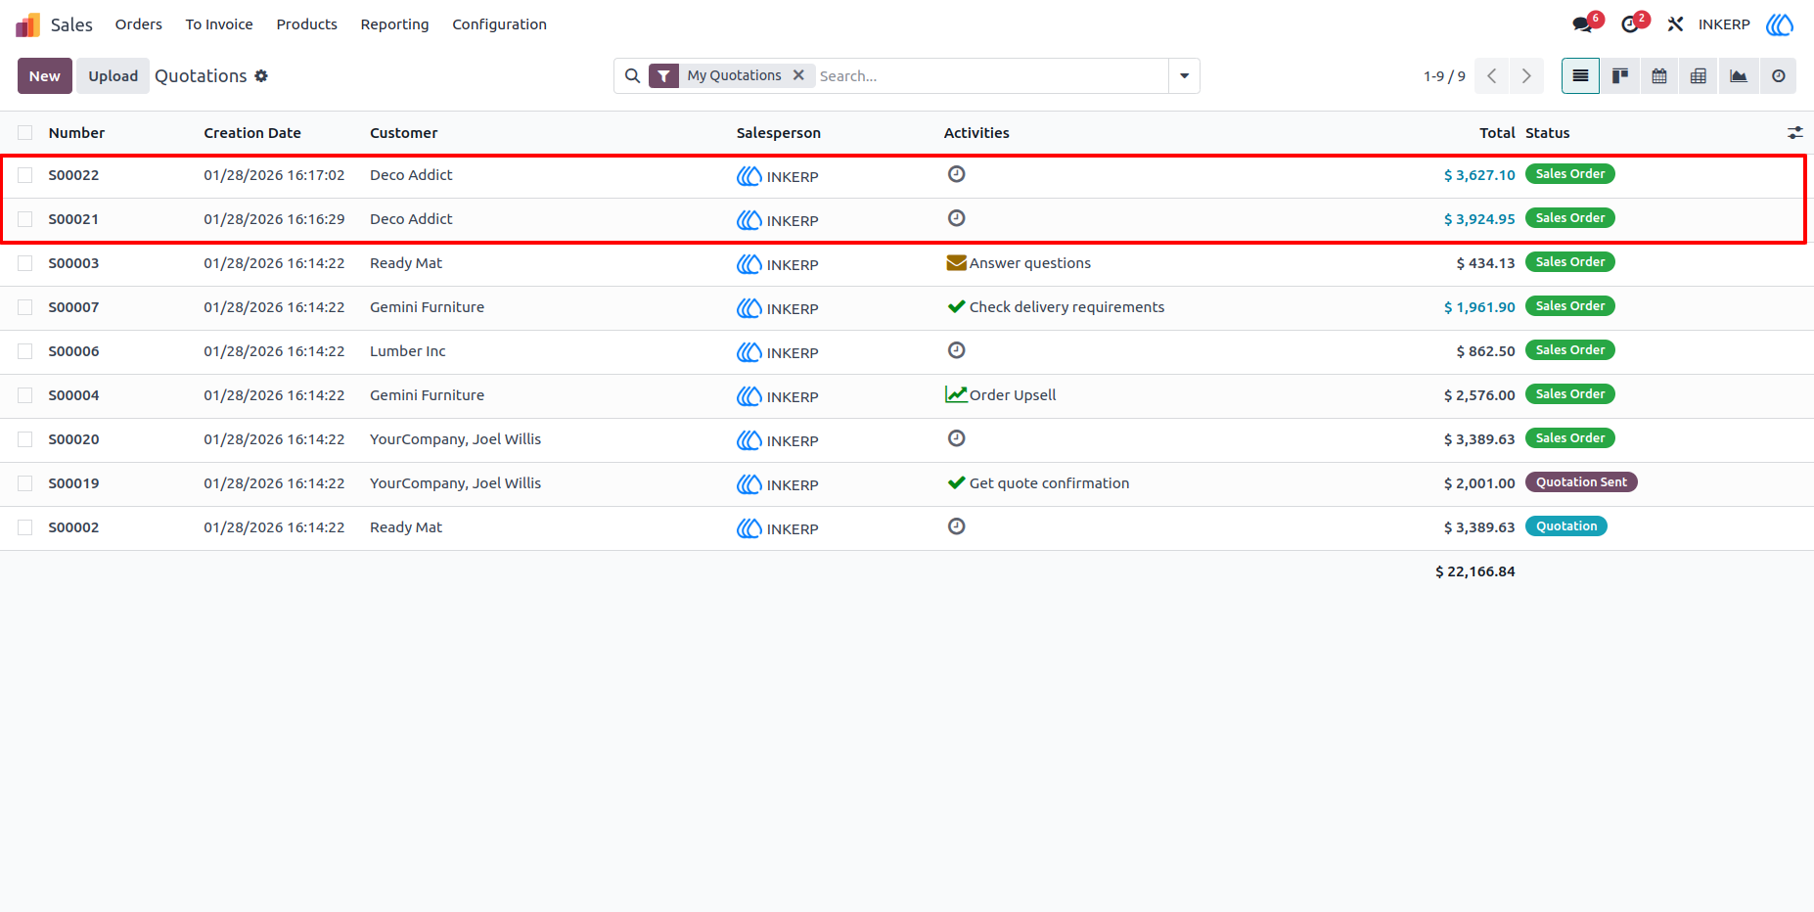The height and width of the screenshot is (912, 1814).
Task: Open the Quotations gear settings icon
Action: coord(261,76)
